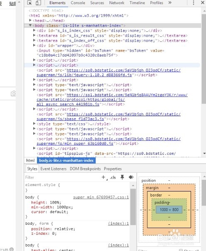
Task: Click the Elements panel scroll-down arrow
Action: (204, 153)
